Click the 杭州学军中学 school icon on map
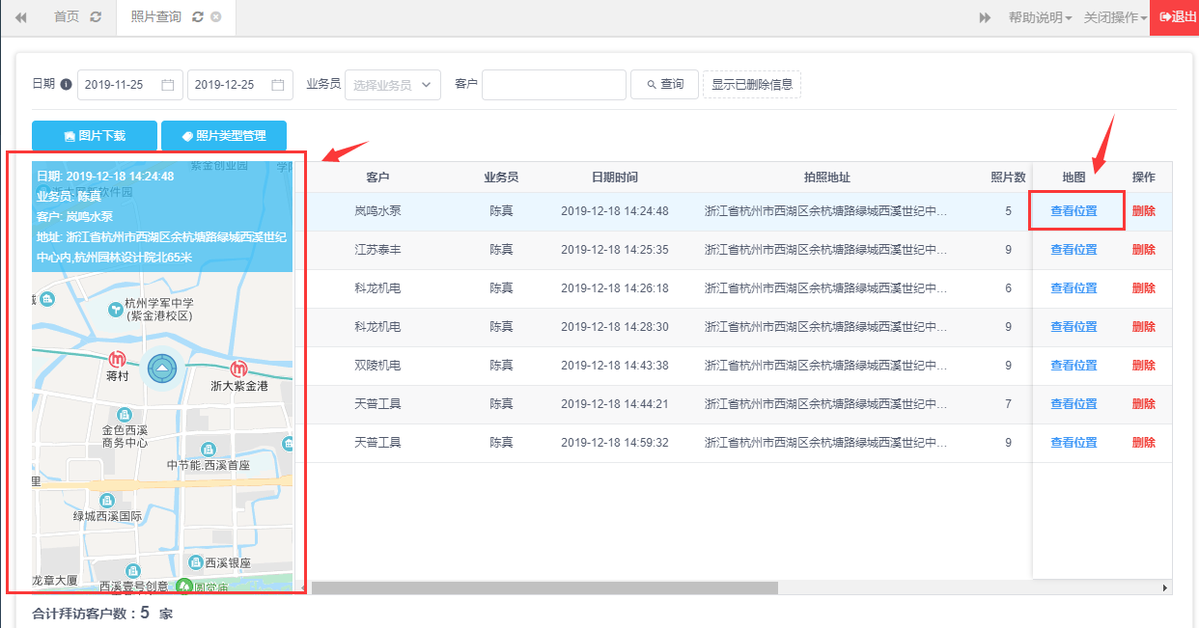Image resolution: width=1199 pixels, height=628 pixels. pos(115,310)
